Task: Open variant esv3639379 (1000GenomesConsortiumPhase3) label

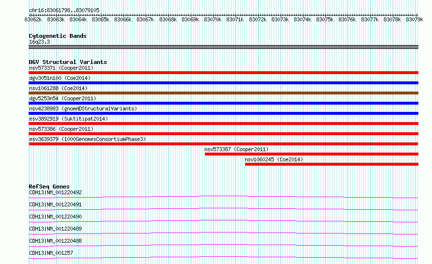Action: [87, 139]
